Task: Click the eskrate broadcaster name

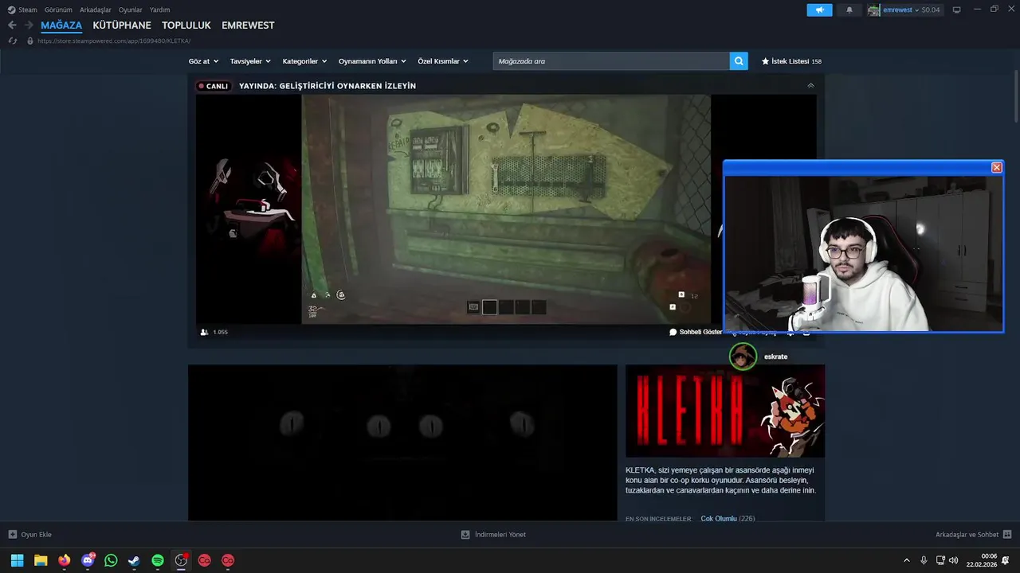Action: [x=775, y=357]
